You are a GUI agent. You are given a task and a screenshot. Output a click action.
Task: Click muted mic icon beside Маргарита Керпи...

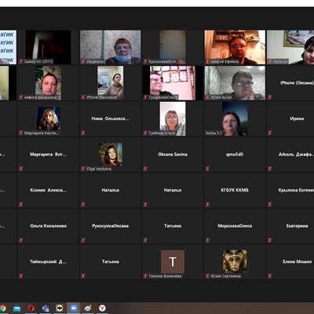point(21,133)
